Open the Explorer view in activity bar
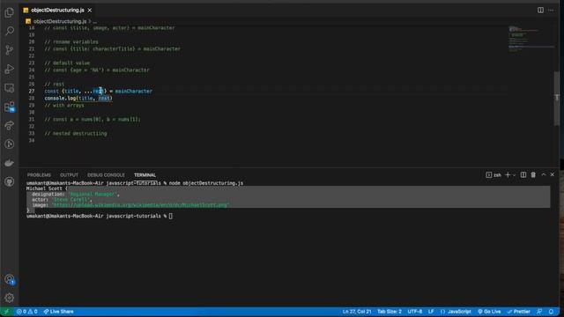Viewport: 564px width, 317px height. (10, 12)
